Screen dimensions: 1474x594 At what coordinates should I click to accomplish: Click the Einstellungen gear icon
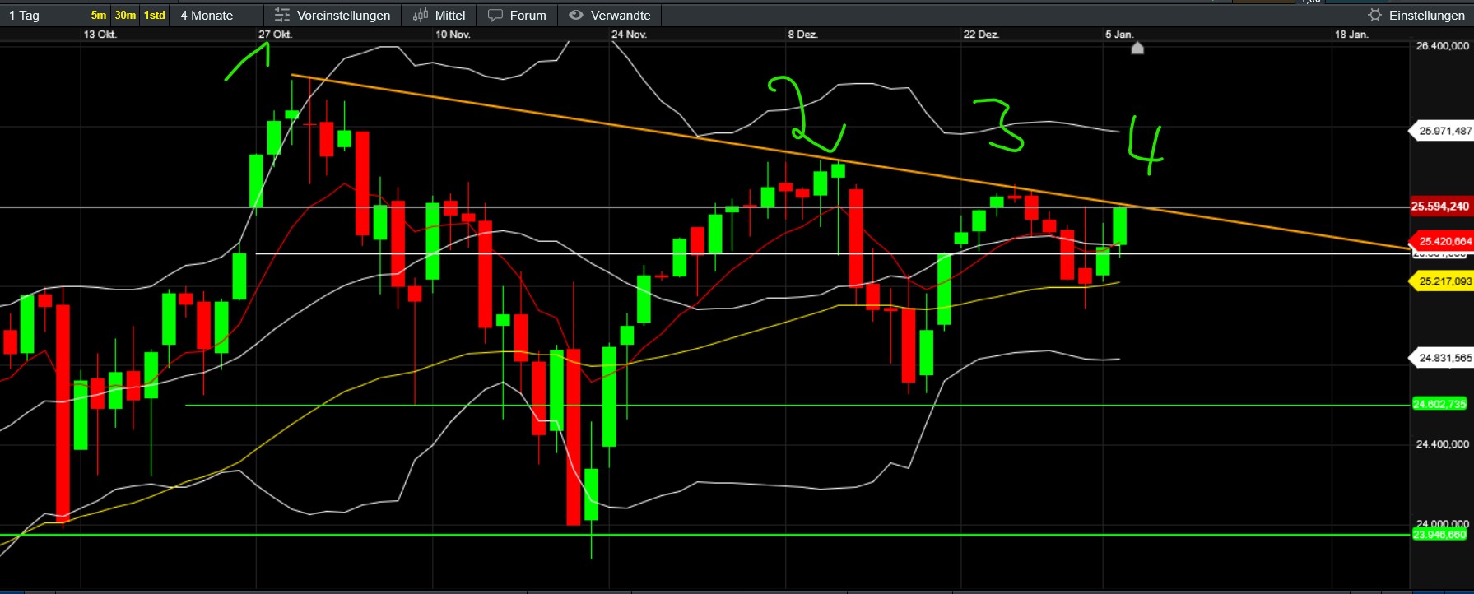point(1374,15)
